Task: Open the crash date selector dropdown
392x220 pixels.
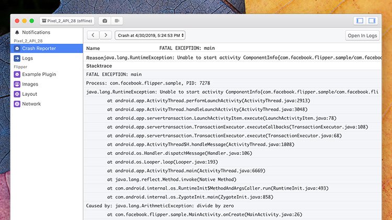Action: pyautogui.click(x=150, y=35)
